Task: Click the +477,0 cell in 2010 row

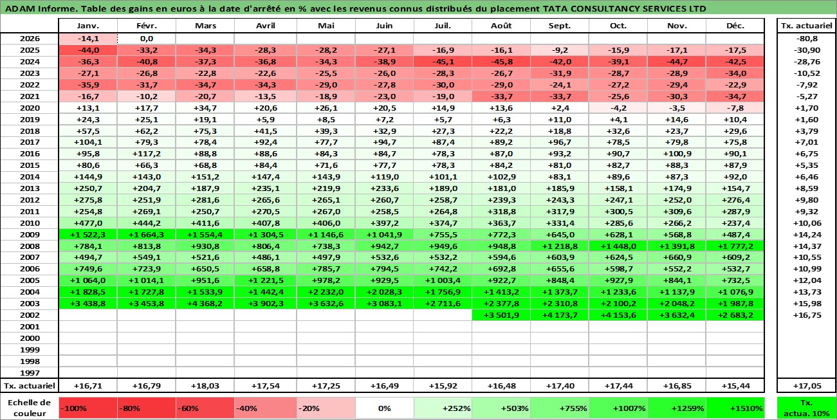Action: (87, 223)
